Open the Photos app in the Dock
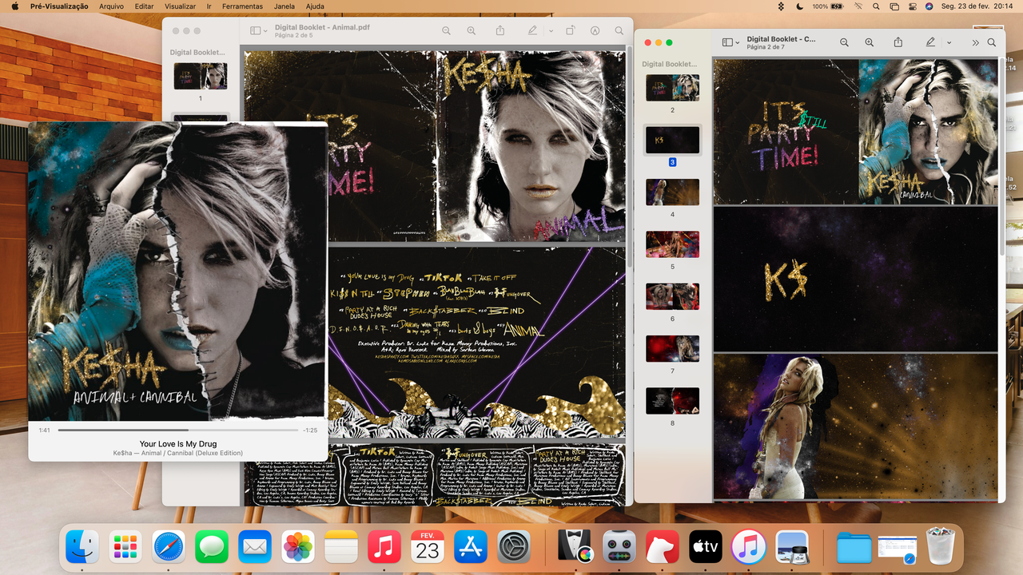 (x=298, y=547)
